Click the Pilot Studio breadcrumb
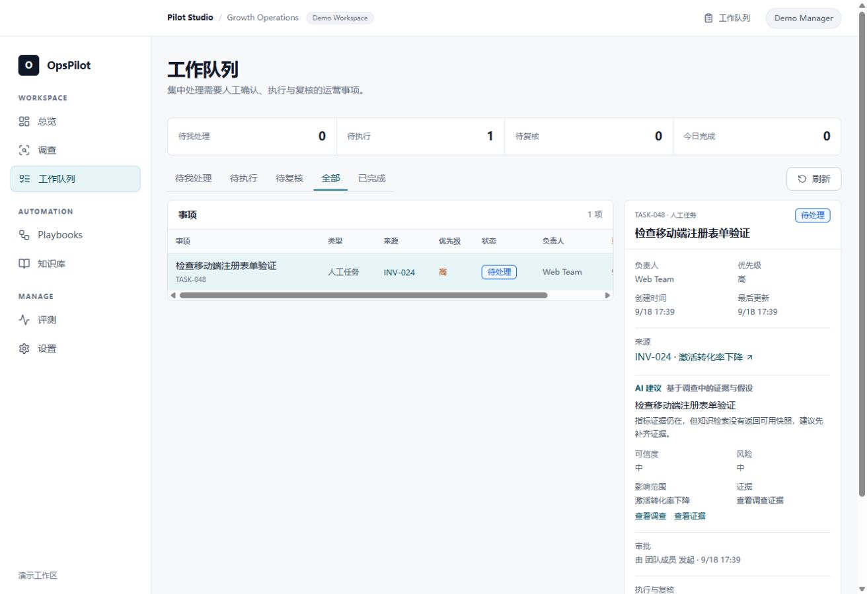This screenshot has width=867, height=594. (x=190, y=18)
